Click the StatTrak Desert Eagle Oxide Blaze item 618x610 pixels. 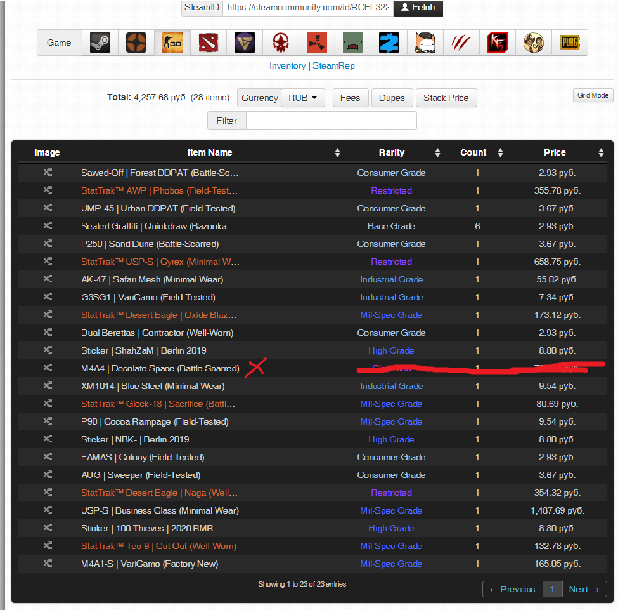click(158, 315)
